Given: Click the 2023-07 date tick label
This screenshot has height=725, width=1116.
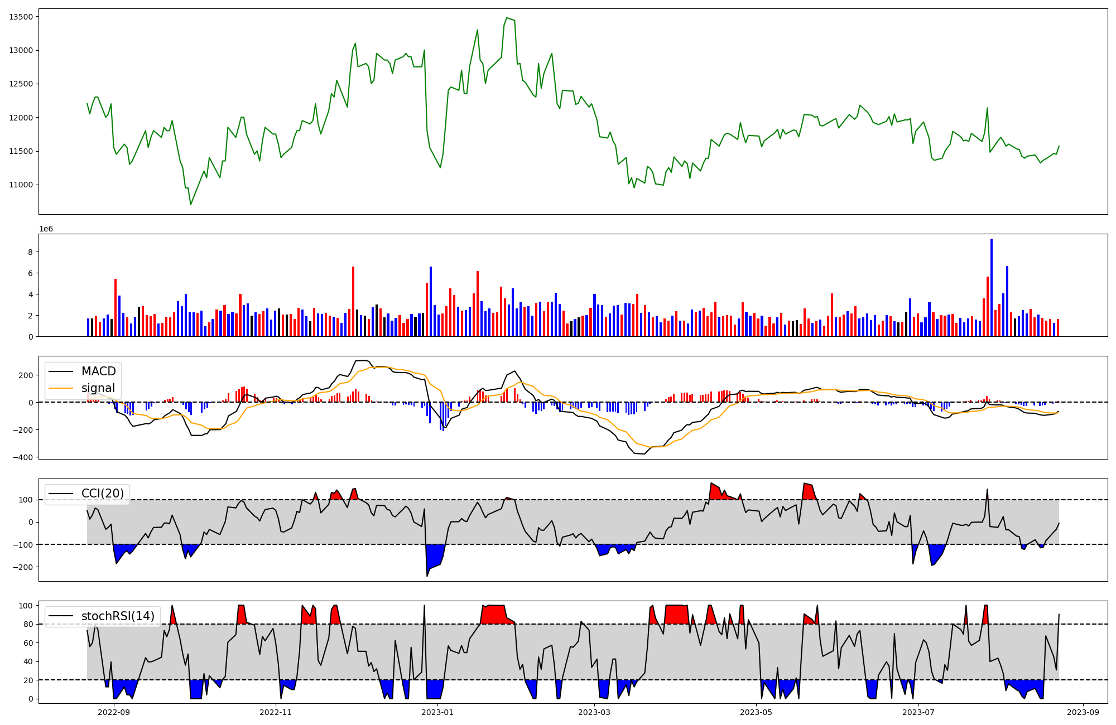Looking at the screenshot, I should pos(918,712).
